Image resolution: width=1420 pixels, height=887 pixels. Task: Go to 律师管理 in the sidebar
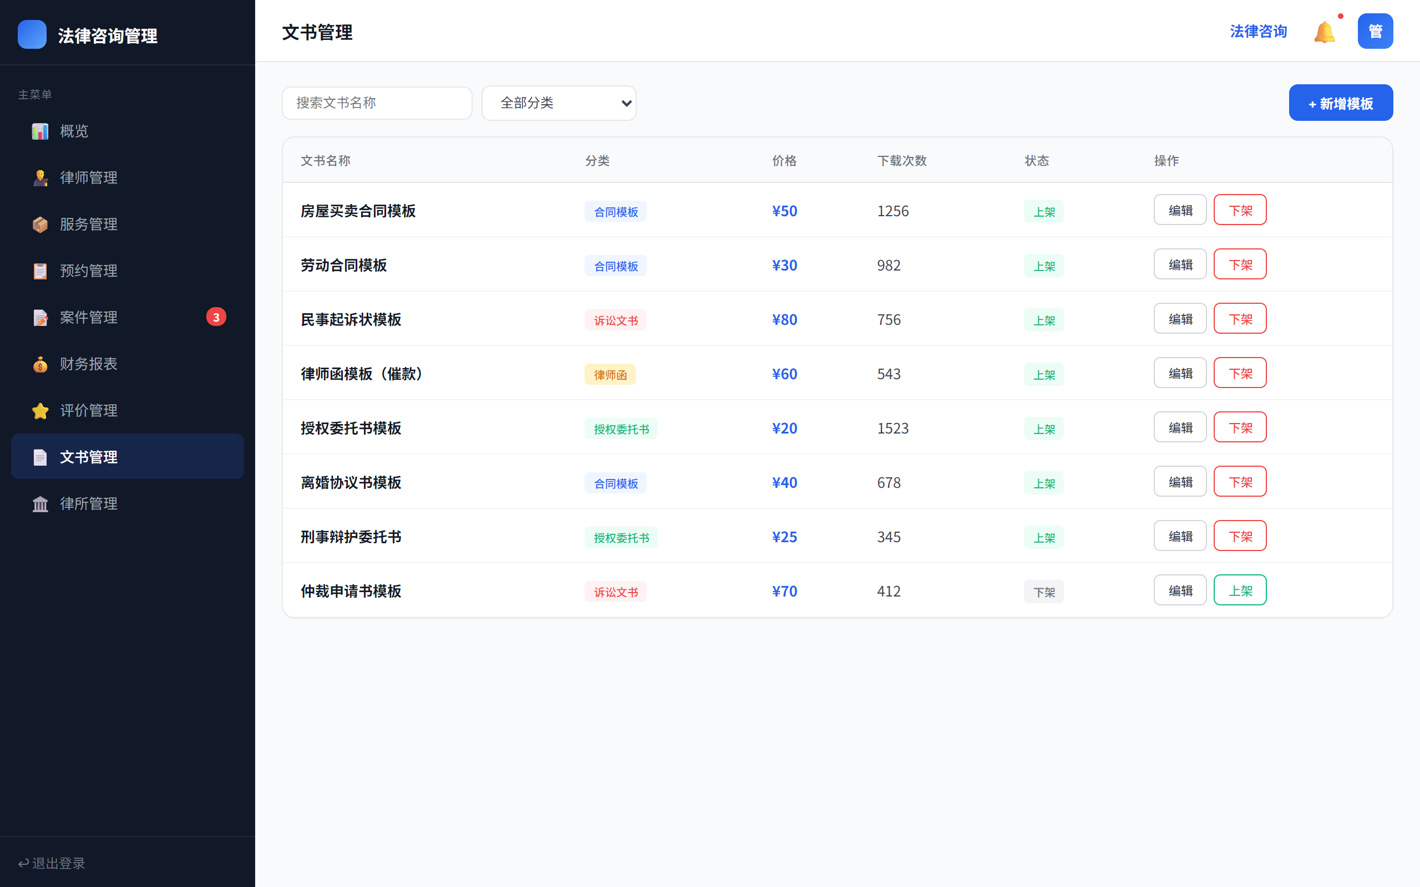tap(128, 178)
